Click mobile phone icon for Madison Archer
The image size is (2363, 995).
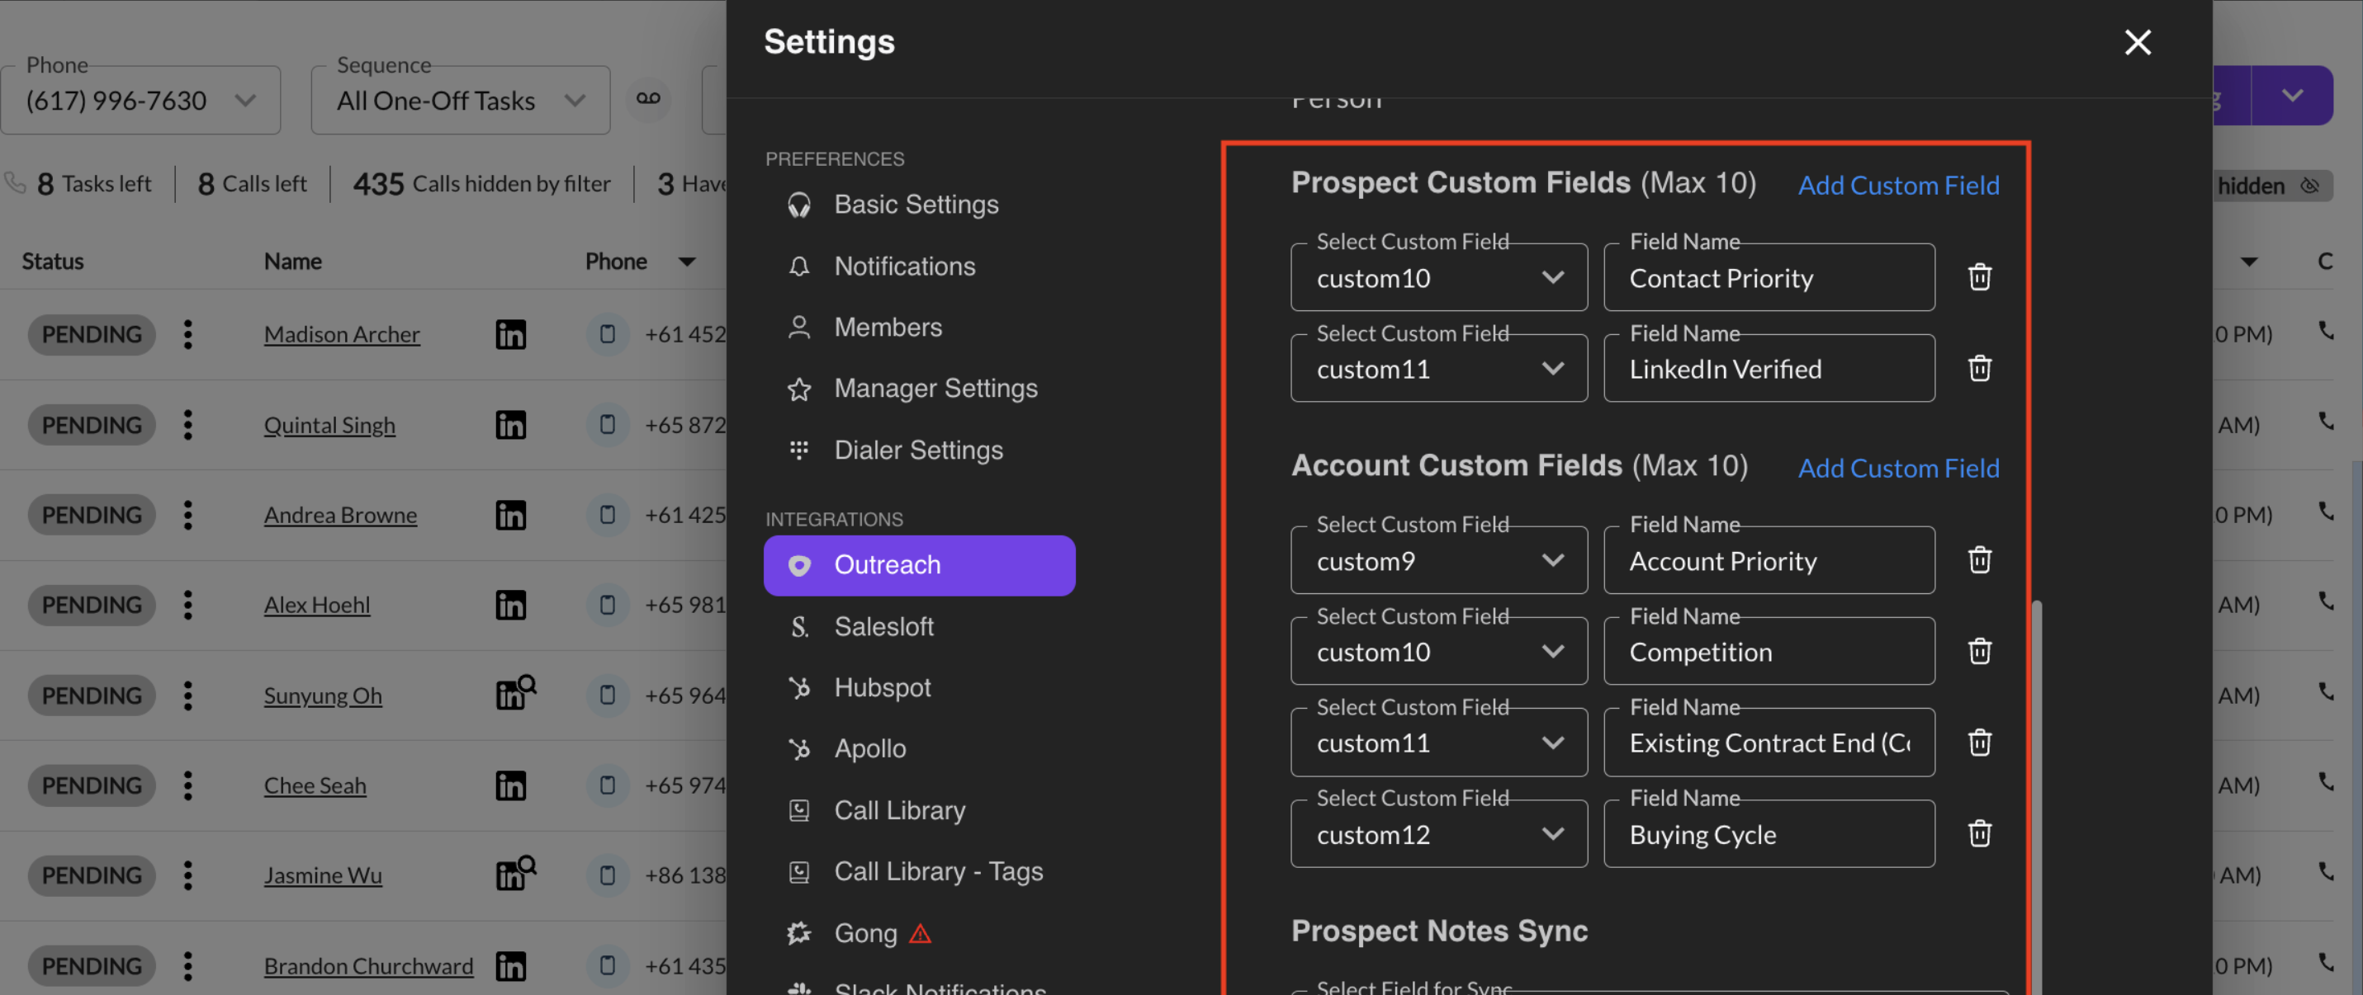click(607, 335)
